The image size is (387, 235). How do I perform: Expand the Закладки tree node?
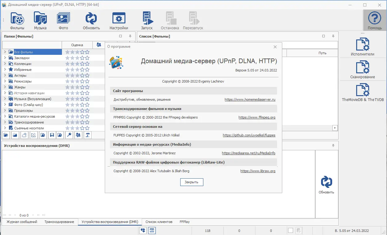coord(5,58)
